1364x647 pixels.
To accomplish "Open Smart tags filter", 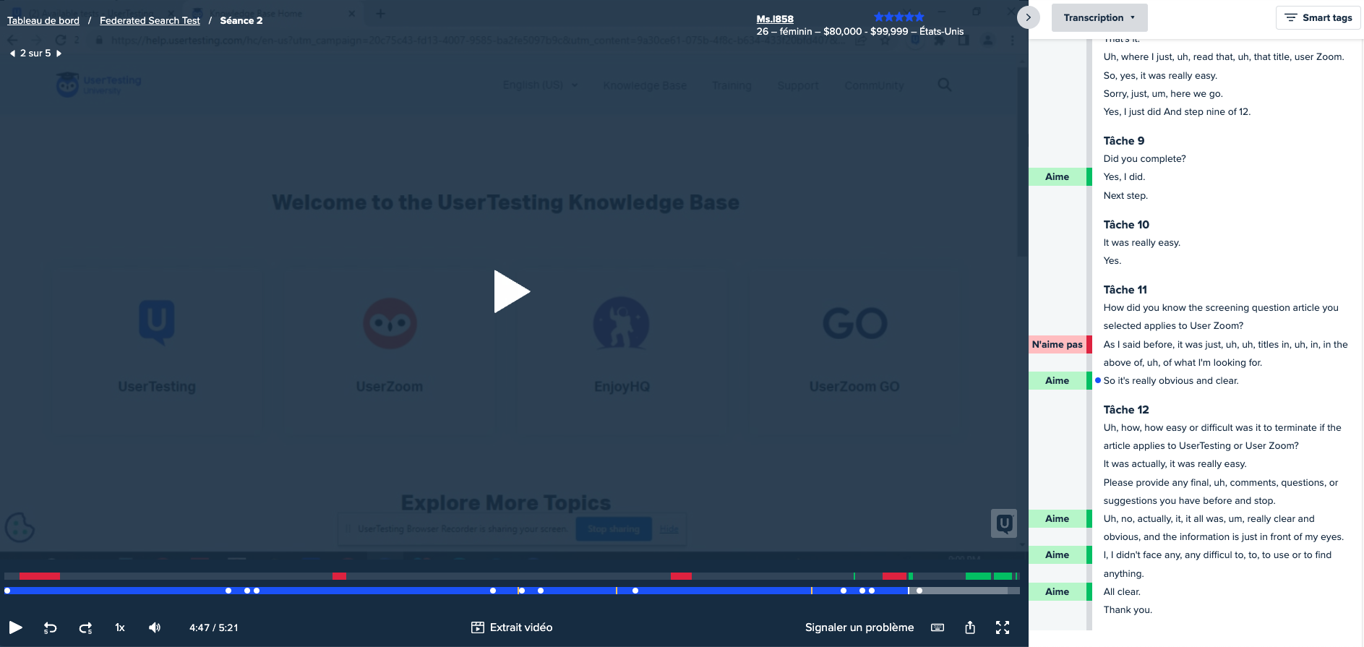I will click(1318, 17).
